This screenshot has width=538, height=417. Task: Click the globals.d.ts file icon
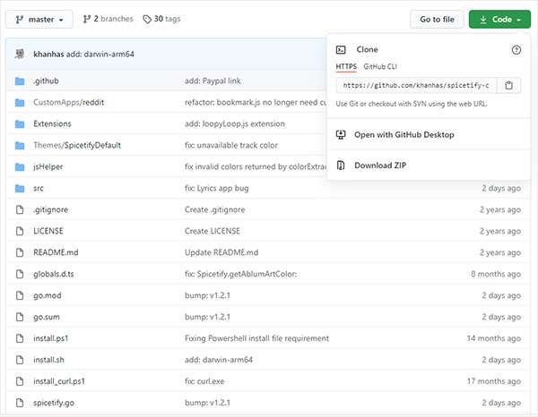pyautogui.click(x=20, y=274)
